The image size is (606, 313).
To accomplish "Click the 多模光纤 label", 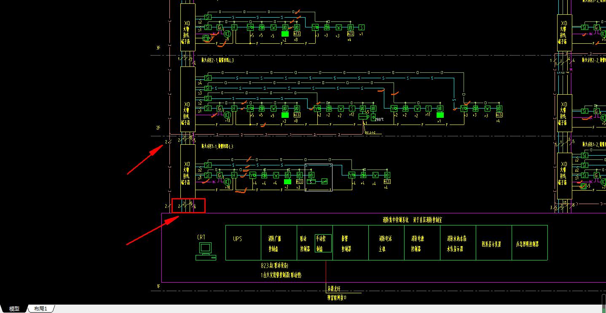I will (334, 289).
